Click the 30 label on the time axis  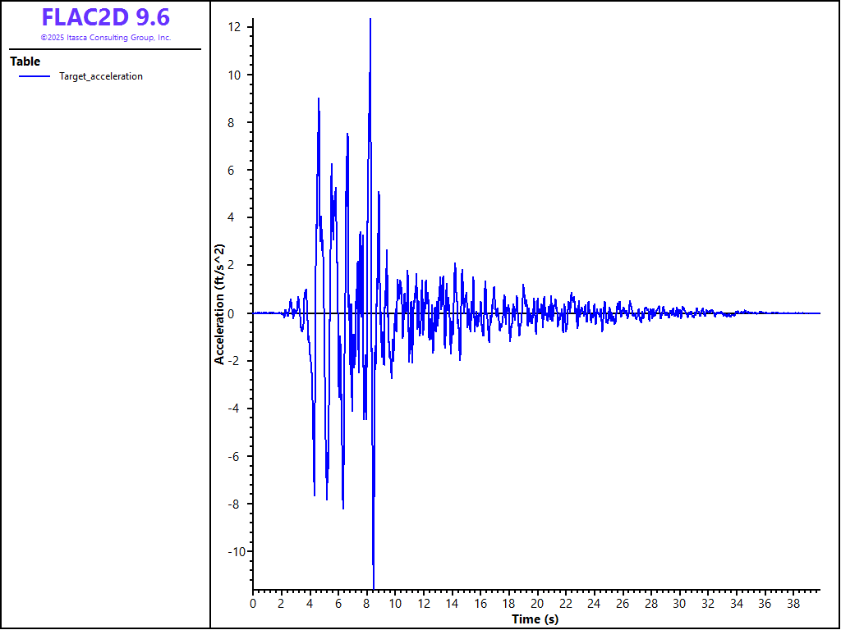tap(679, 604)
